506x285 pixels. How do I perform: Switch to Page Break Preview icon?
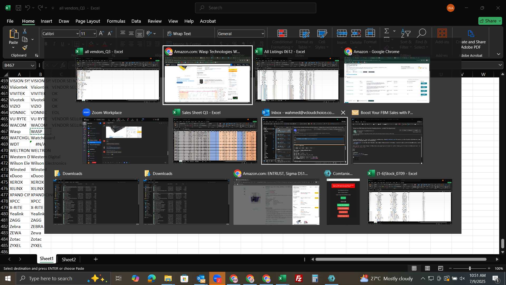[x=441, y=268]
